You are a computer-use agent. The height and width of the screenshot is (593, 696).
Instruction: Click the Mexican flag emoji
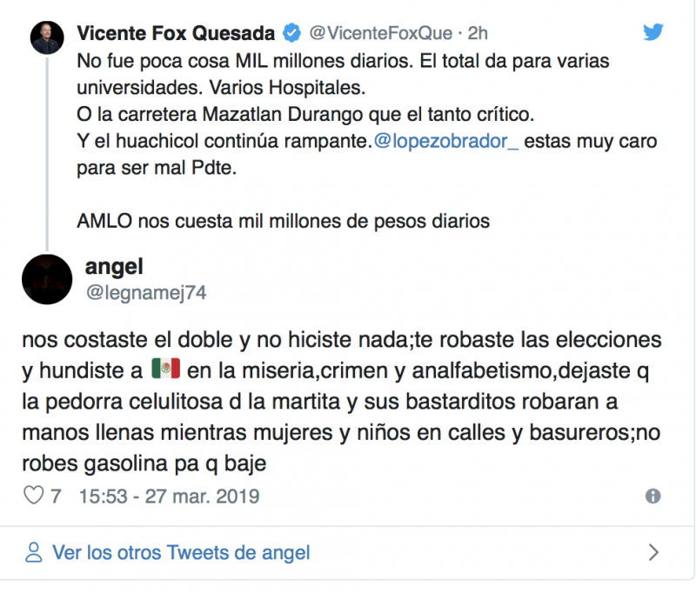pos(164,369)
